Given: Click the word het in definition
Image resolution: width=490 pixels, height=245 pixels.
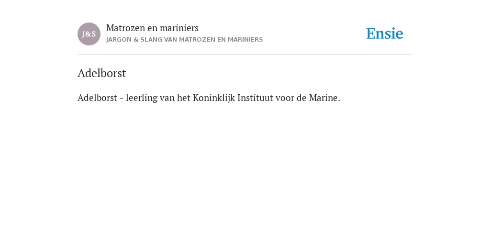Looking at the screenshot, I should tap(183, 98).
